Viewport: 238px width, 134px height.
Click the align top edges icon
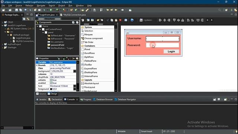coord(174,20)
